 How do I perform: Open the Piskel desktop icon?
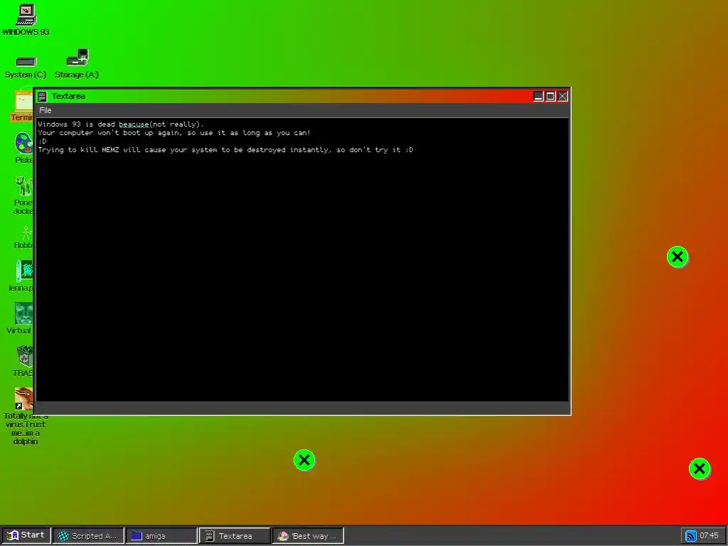click(x=23, y=148)
